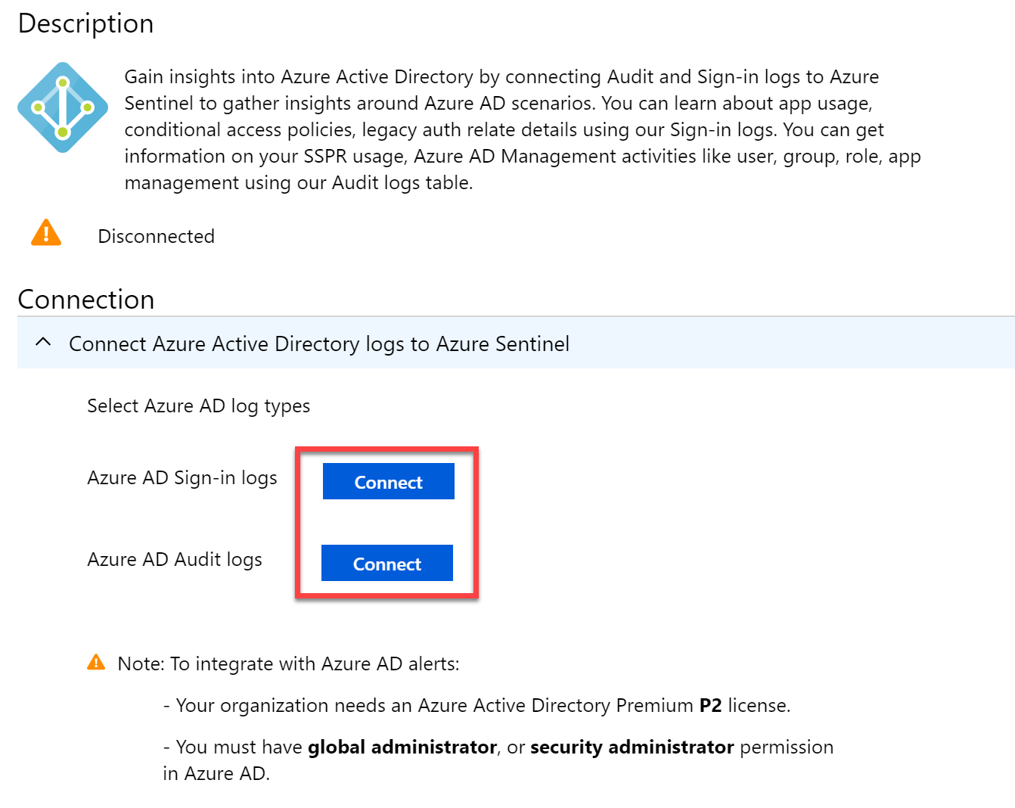Image resolution: width=1015 pixels, height=808 pixels.
Task: Connect the Azure AD Audit logs
Action: [x=387, y=563]
